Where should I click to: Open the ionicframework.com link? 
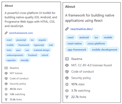point(21,33)
